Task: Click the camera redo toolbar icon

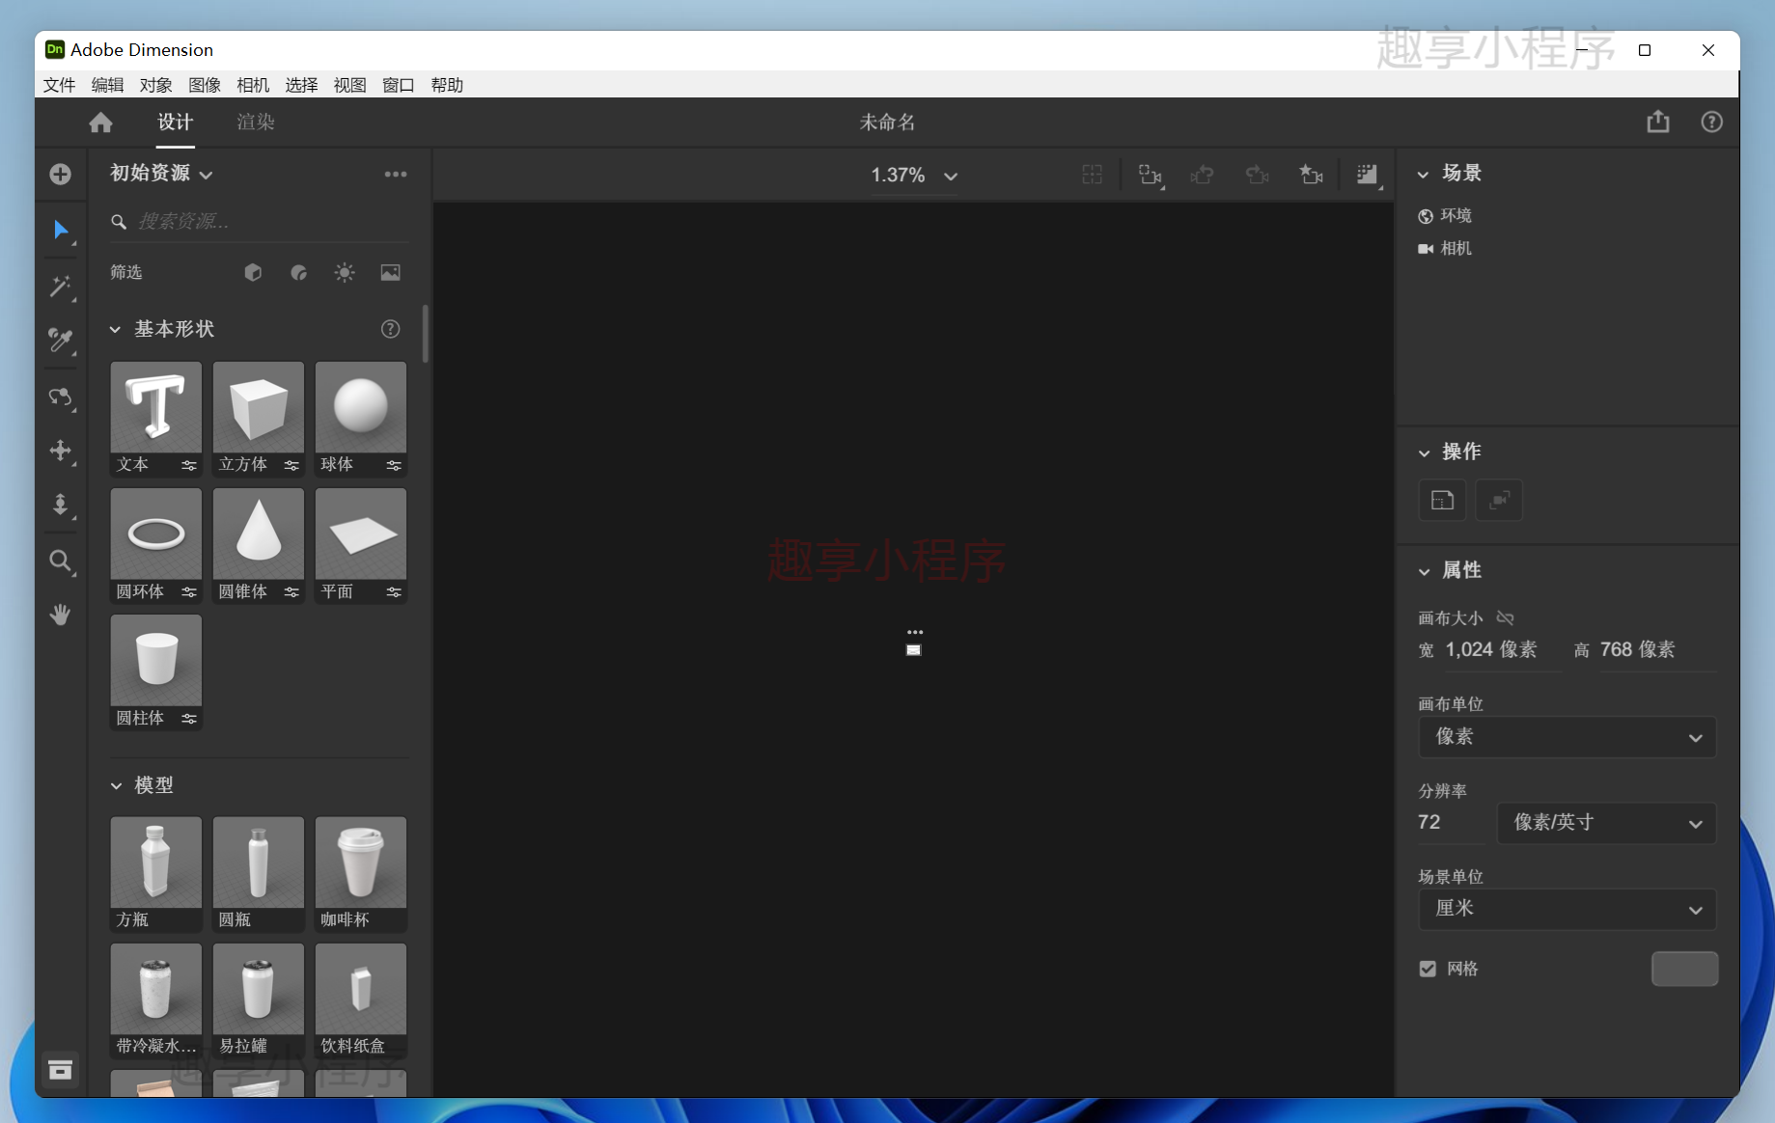Action: point(1257,175)
